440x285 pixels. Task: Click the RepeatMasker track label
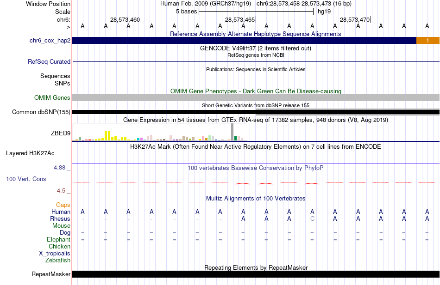pyautogui.click(x=51, y=274)
